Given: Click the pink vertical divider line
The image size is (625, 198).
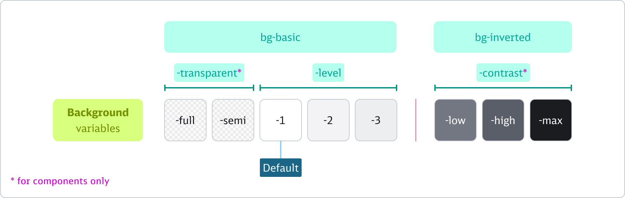Looking at the screenshot, I should tap(416, 120).
